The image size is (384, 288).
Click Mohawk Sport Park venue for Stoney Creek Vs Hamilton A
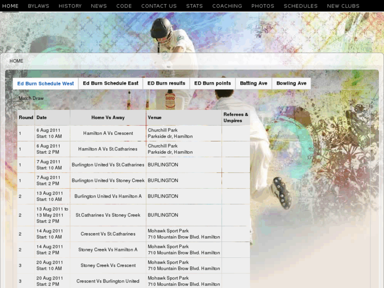coord(184,249)
